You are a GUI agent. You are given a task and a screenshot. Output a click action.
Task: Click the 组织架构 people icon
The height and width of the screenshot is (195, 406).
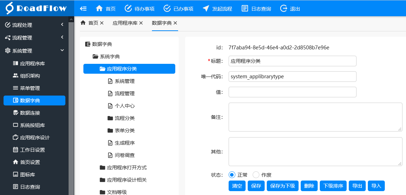16,76
